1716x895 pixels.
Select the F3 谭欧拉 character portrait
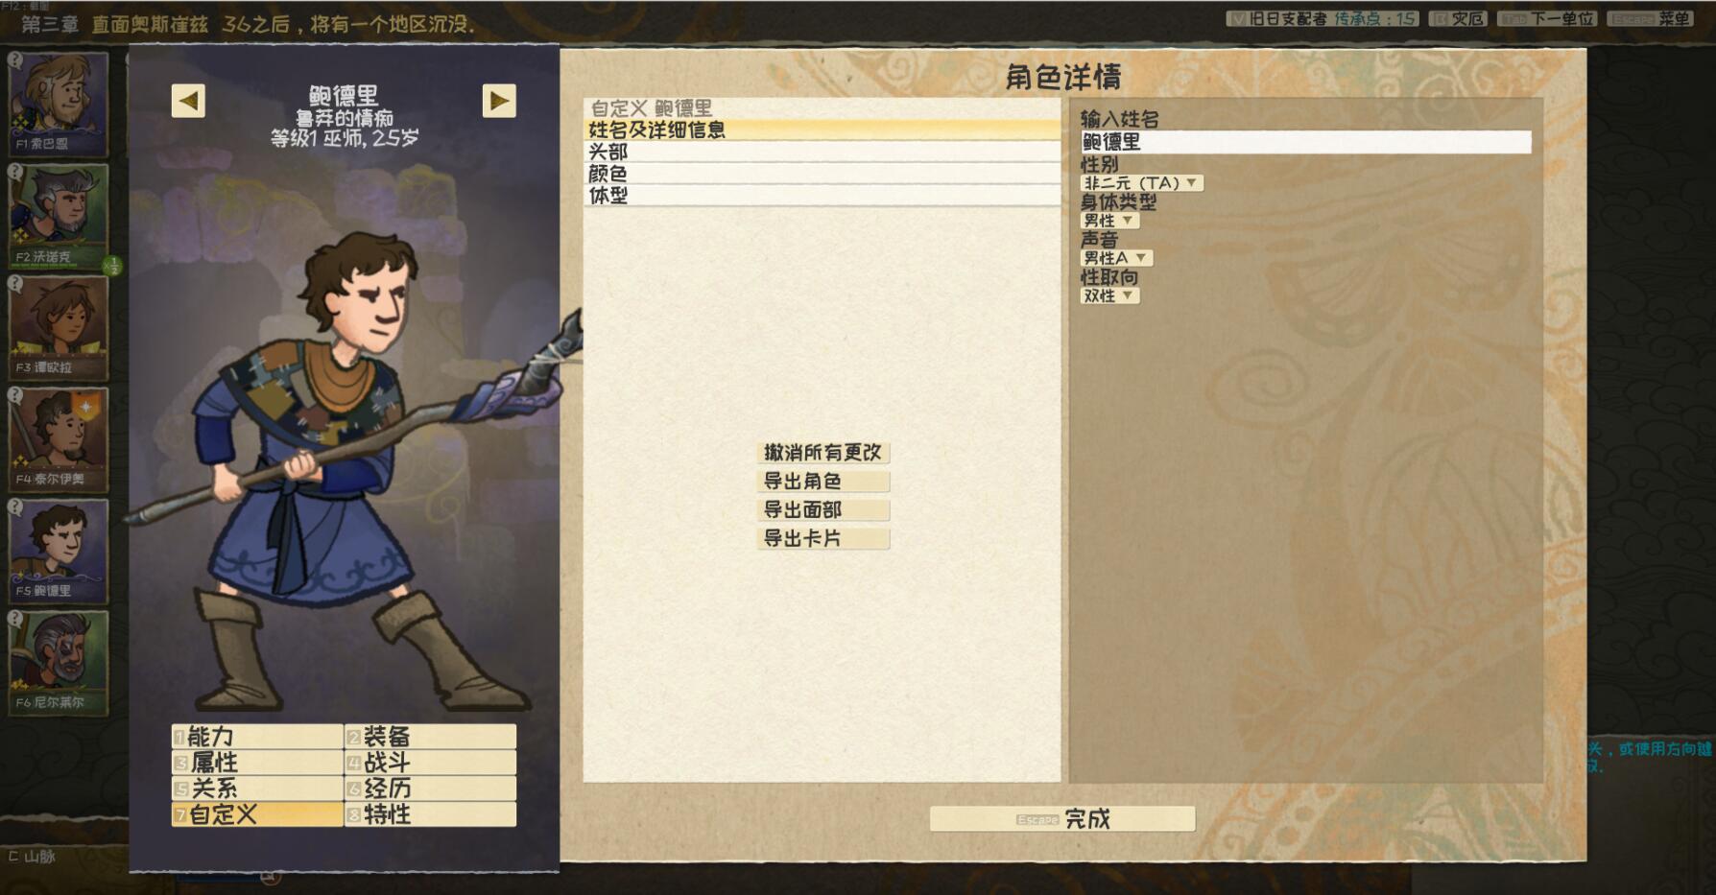[x=58, y=327]
